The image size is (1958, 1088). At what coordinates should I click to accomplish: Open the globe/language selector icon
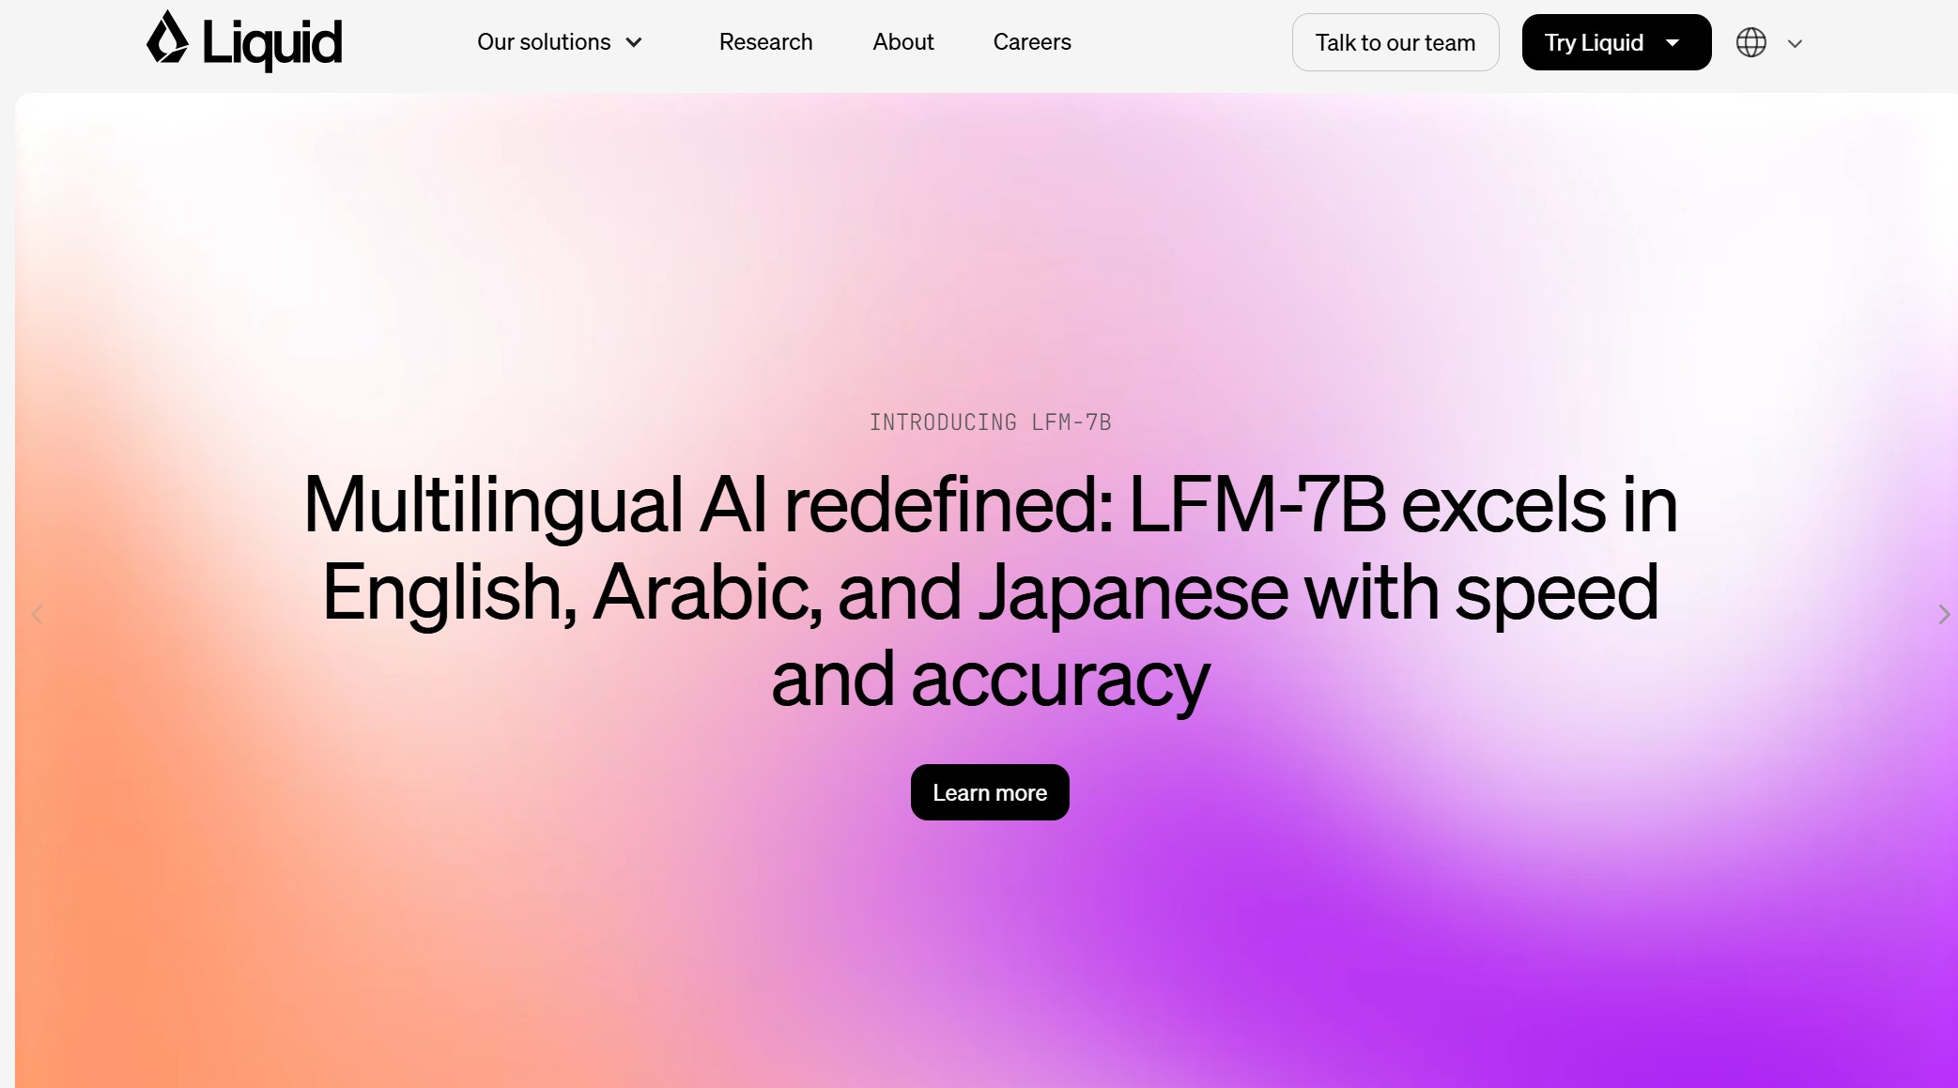pyautogui.click(x=1751, y=43)
